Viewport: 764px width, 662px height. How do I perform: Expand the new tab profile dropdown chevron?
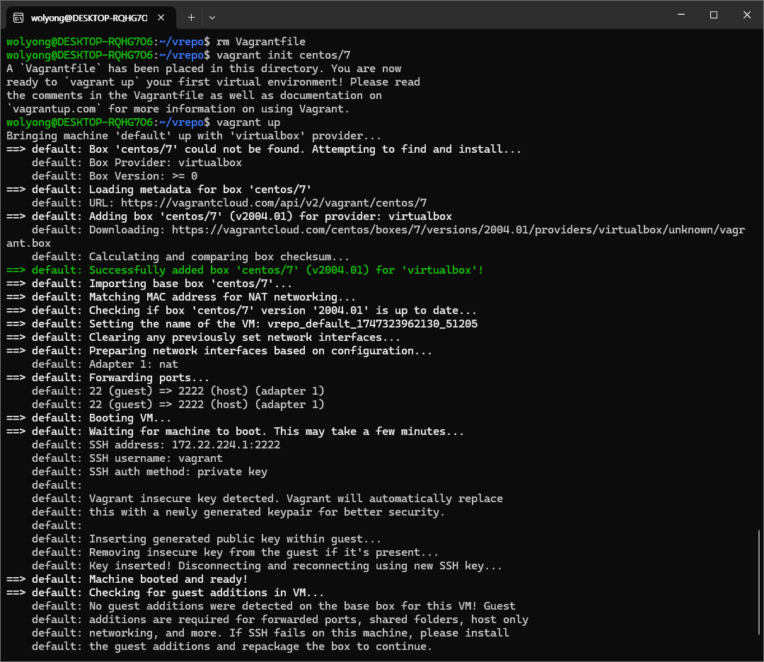212,17
